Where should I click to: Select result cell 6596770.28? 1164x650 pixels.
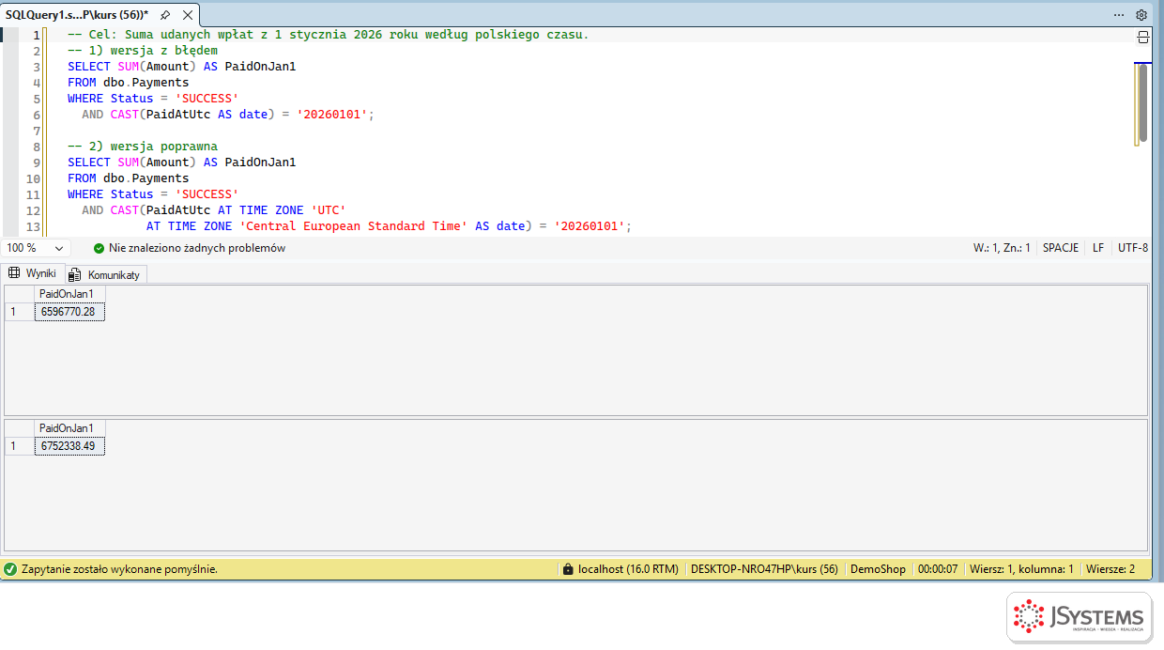(x=69, y=312)
